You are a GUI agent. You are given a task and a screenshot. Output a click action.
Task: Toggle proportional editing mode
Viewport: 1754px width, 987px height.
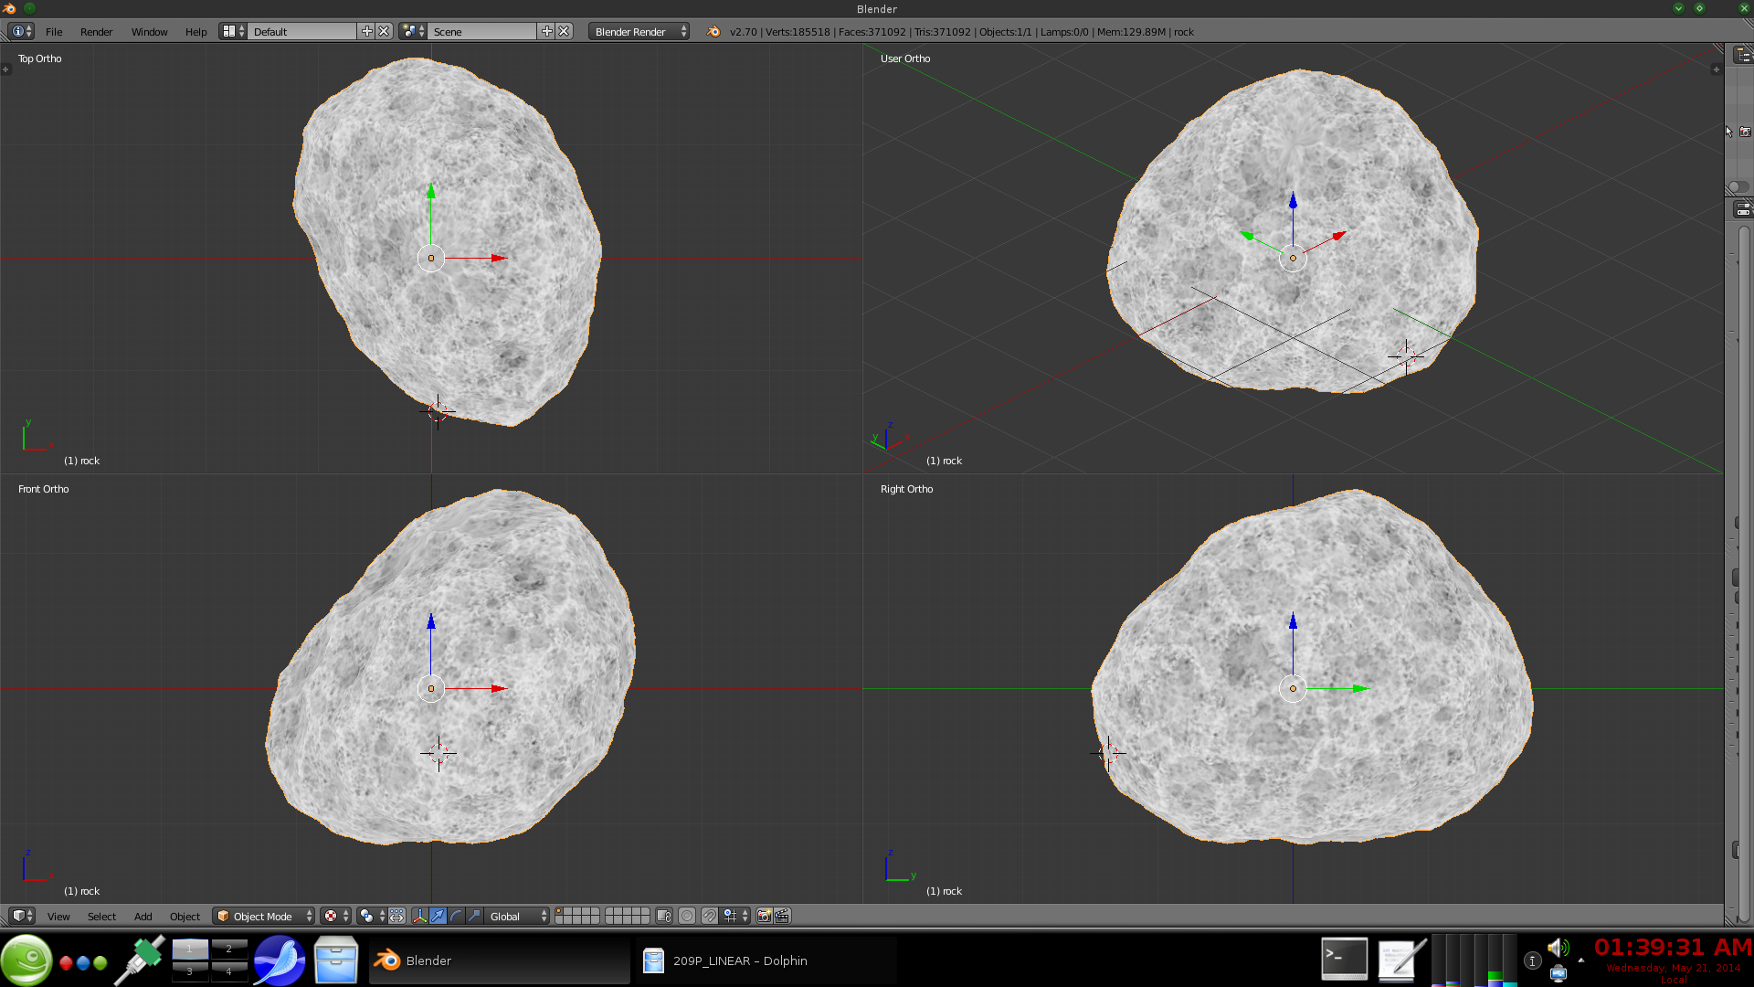coord(687,916)
